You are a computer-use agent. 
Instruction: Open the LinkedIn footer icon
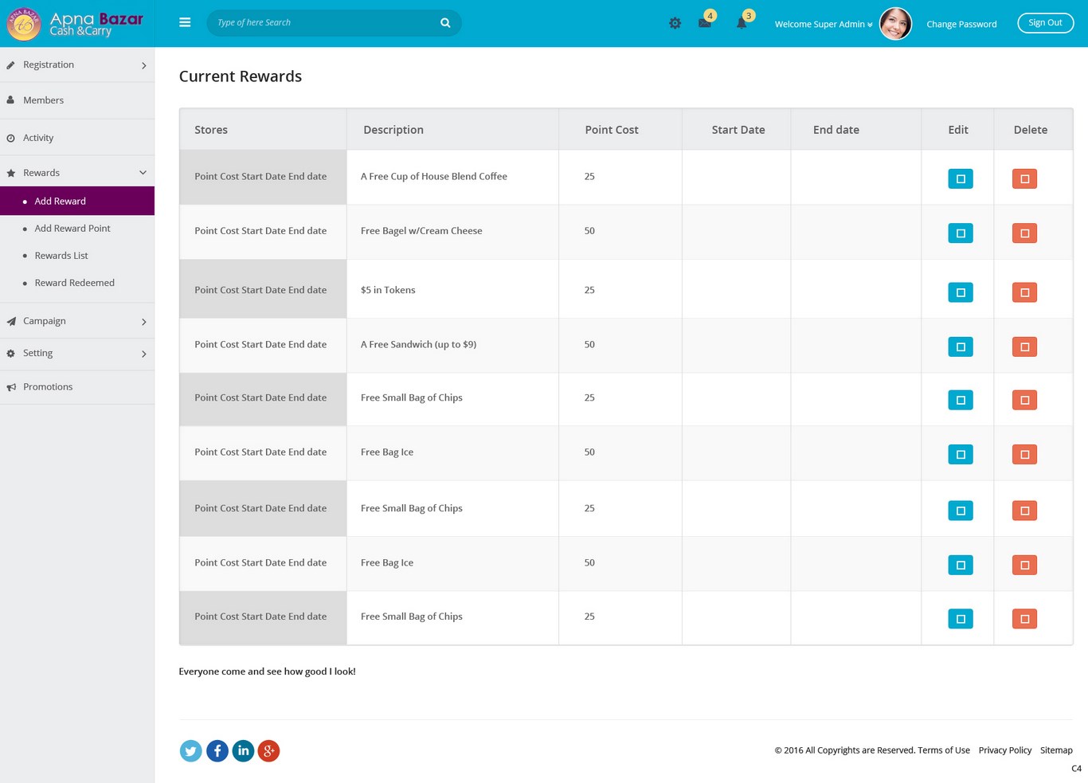[243, 750]
